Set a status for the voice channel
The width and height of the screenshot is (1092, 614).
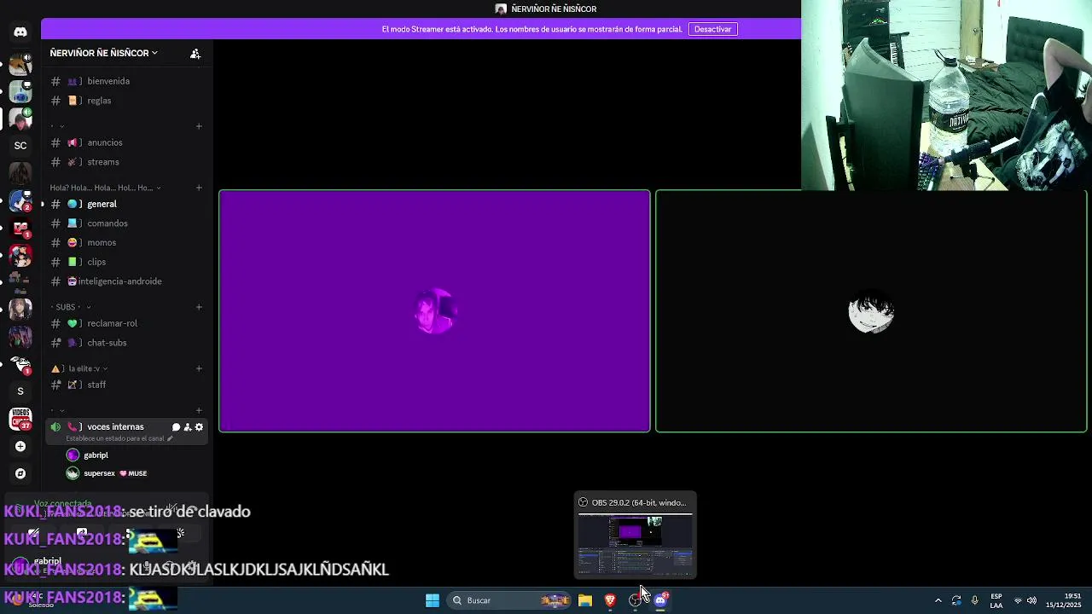point(119,438)
